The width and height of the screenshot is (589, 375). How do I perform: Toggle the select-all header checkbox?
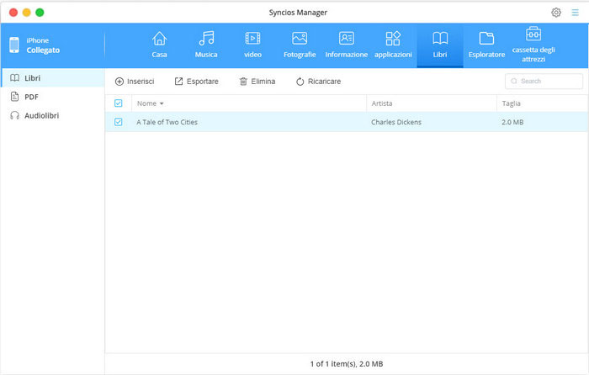click(119, 103)
